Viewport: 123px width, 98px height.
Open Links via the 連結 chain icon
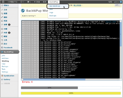(x=2, y=17)
